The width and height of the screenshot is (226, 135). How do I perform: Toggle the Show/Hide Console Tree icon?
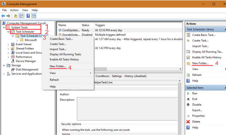click(21, 16)
